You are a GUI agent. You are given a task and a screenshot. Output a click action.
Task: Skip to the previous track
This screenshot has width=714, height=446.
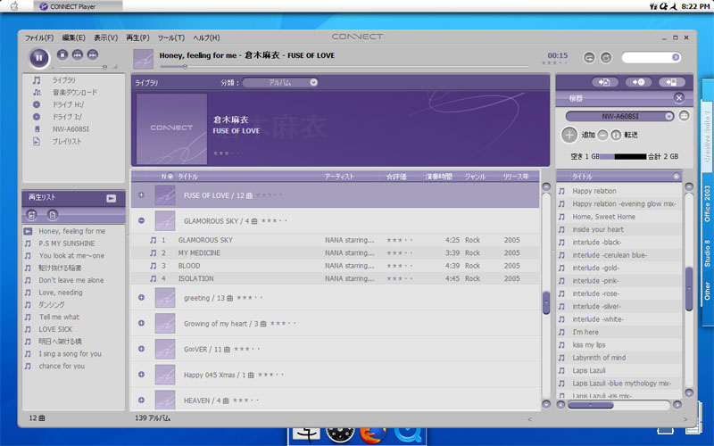click(x=78, y=54)
